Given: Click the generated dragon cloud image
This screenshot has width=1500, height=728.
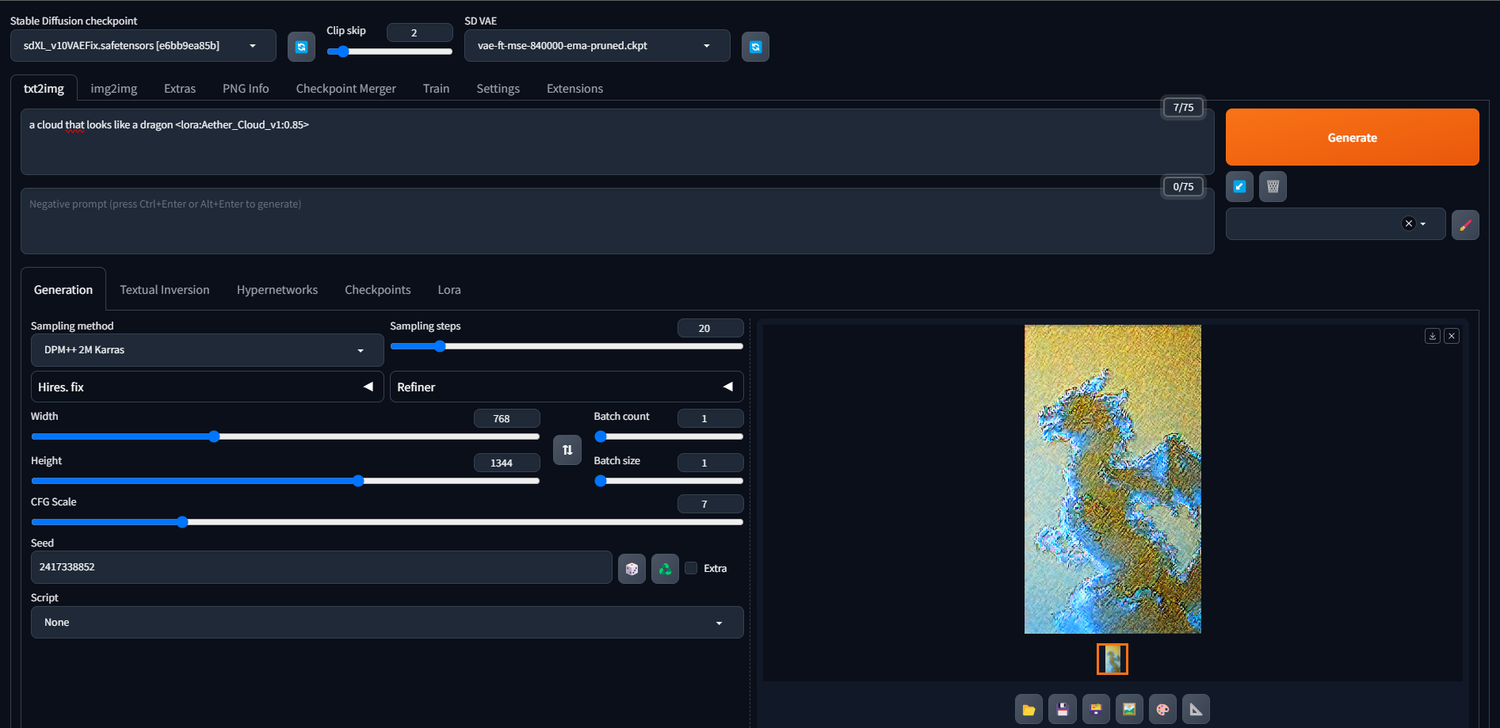Looking at the screenshot, I should tap(1113, 479).
